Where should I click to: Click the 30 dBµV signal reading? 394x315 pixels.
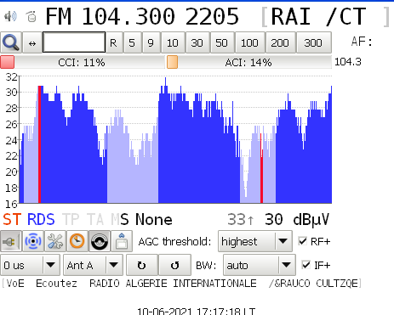coord(297,219)
